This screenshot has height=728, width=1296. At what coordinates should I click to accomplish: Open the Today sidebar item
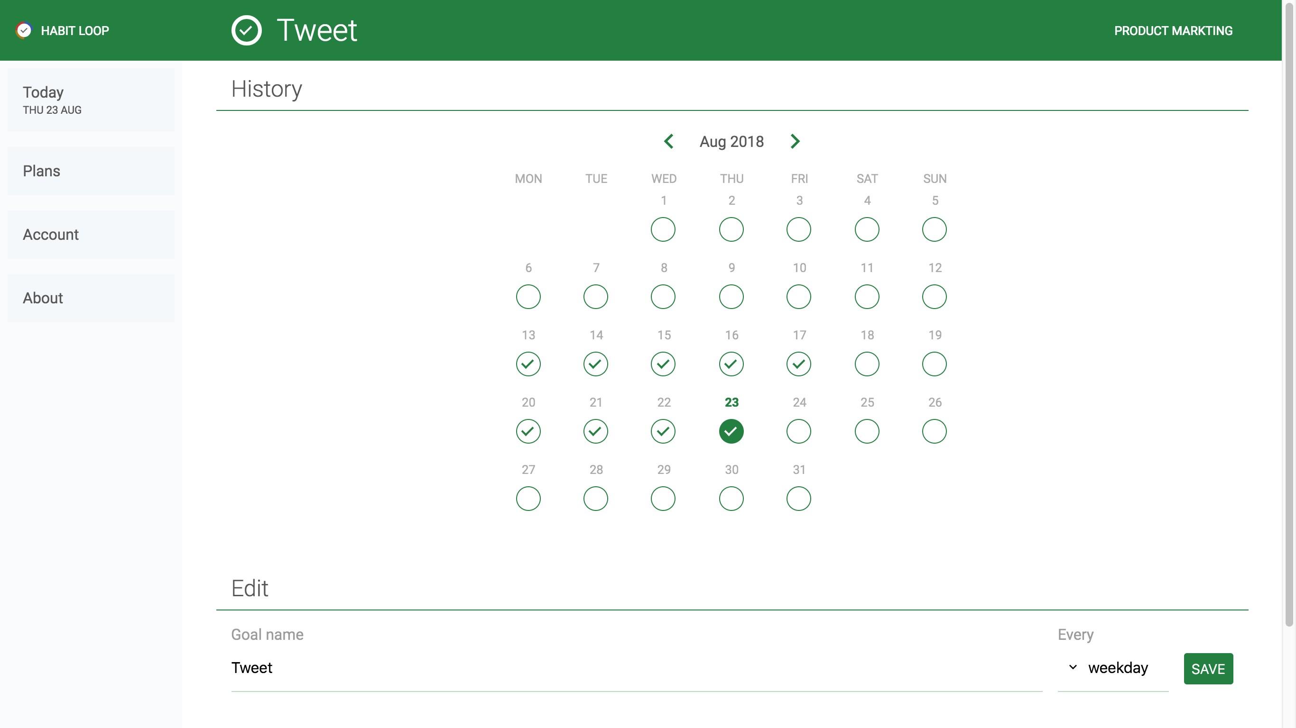(91, 100)
